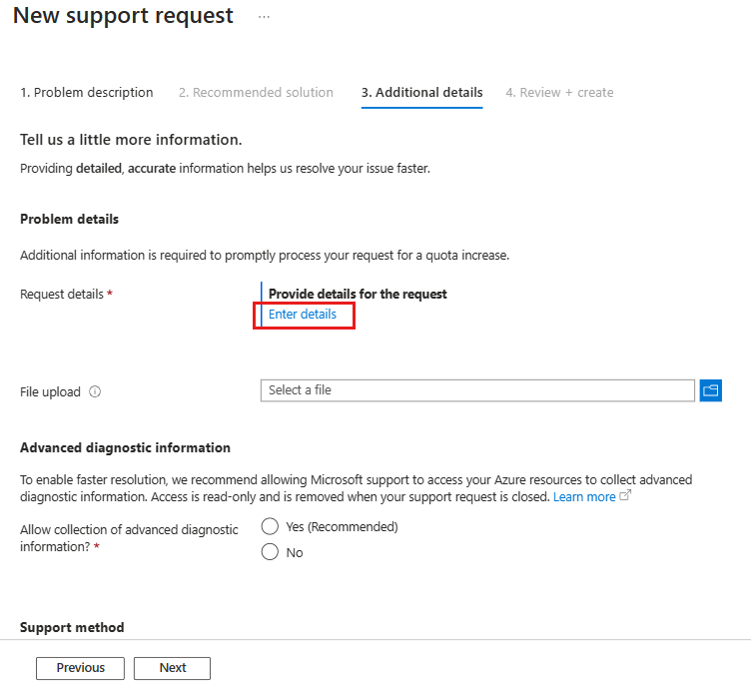Open the ellipsis menu beside the title

(264, 17)
